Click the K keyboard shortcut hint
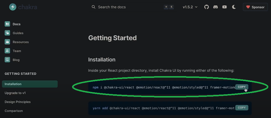The image size is (271, 118). point(172,7)
